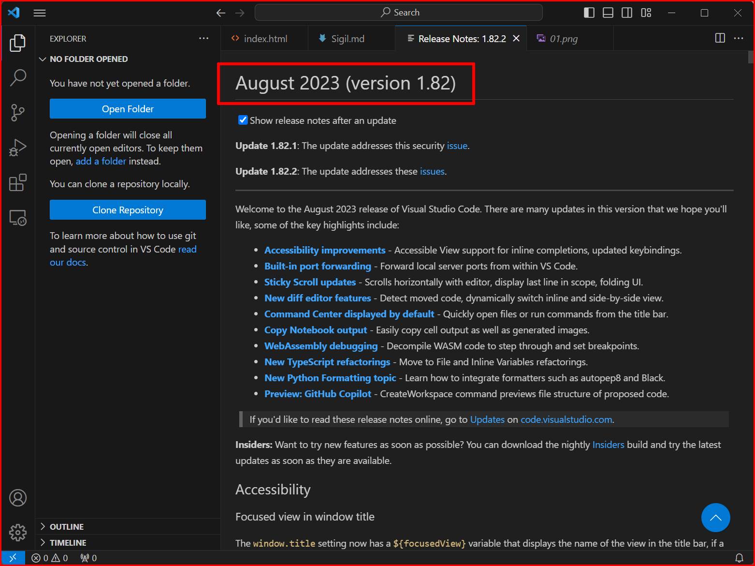Open the Source Control view
This screenshot has width=755, height=566.
[x=18, y=112]
